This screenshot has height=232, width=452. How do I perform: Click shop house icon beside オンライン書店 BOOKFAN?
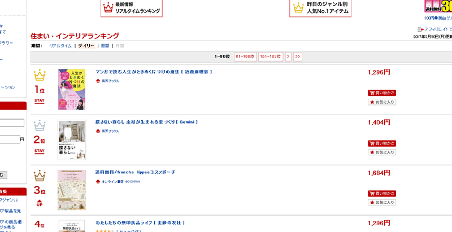click(98, 181)
